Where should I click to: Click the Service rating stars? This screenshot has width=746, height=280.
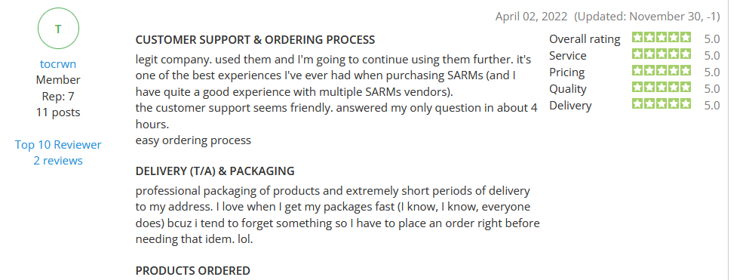tap(662, 54)
